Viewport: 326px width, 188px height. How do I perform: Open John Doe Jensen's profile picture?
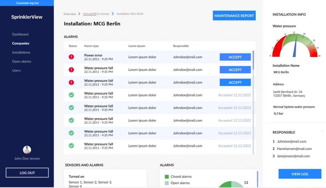point(26,150)
